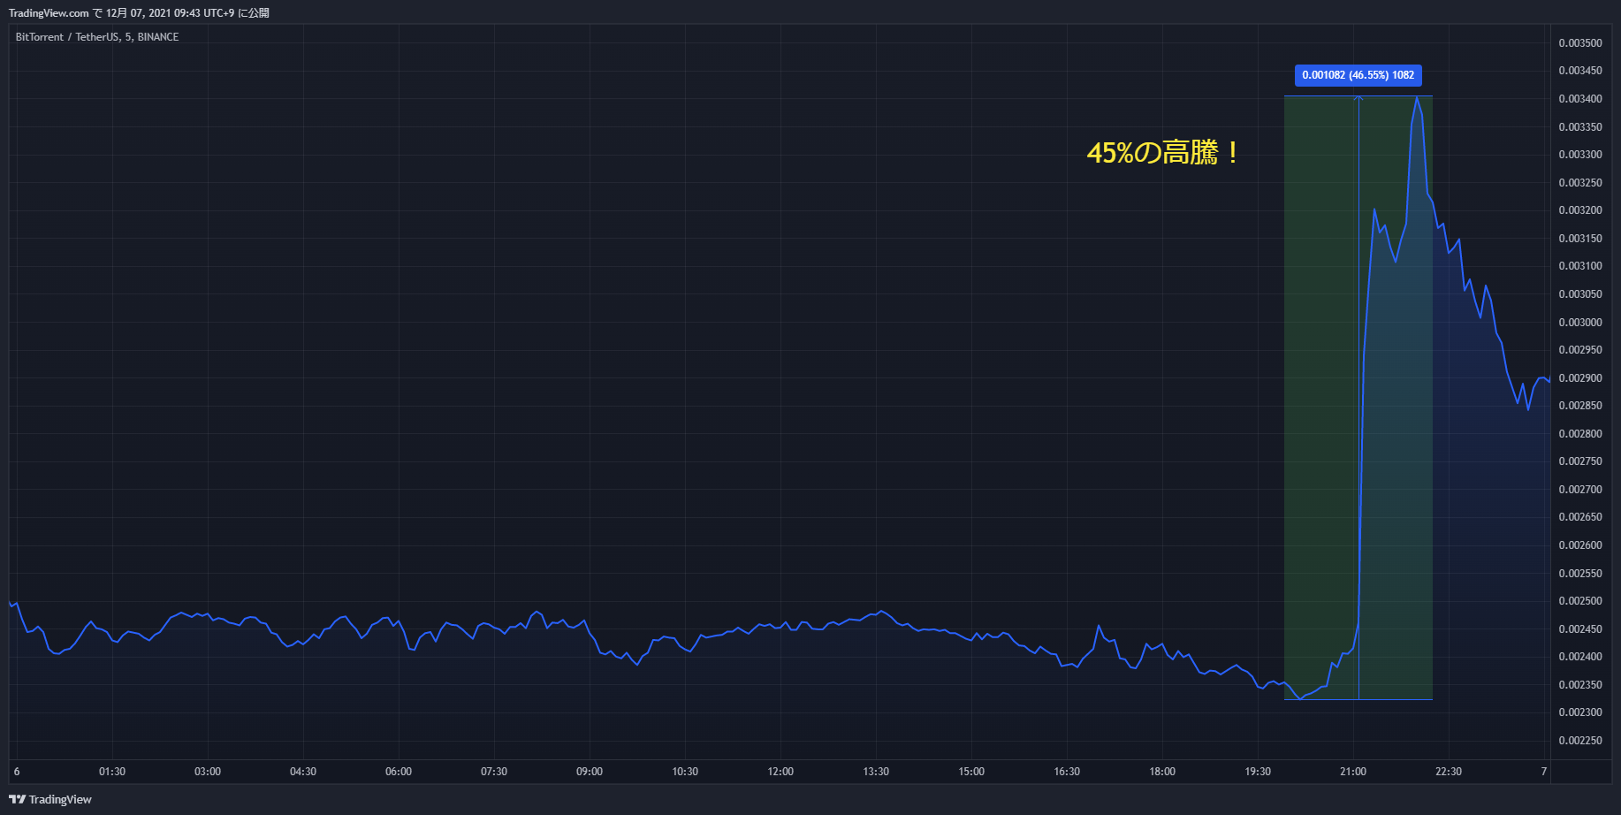
Task: Click the 0.002500 price axis label
Action: (1580, 601)
